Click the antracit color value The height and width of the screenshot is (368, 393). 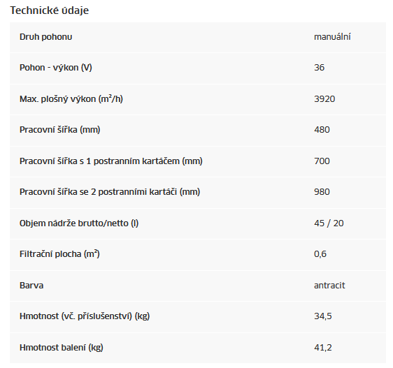[329, 286]
